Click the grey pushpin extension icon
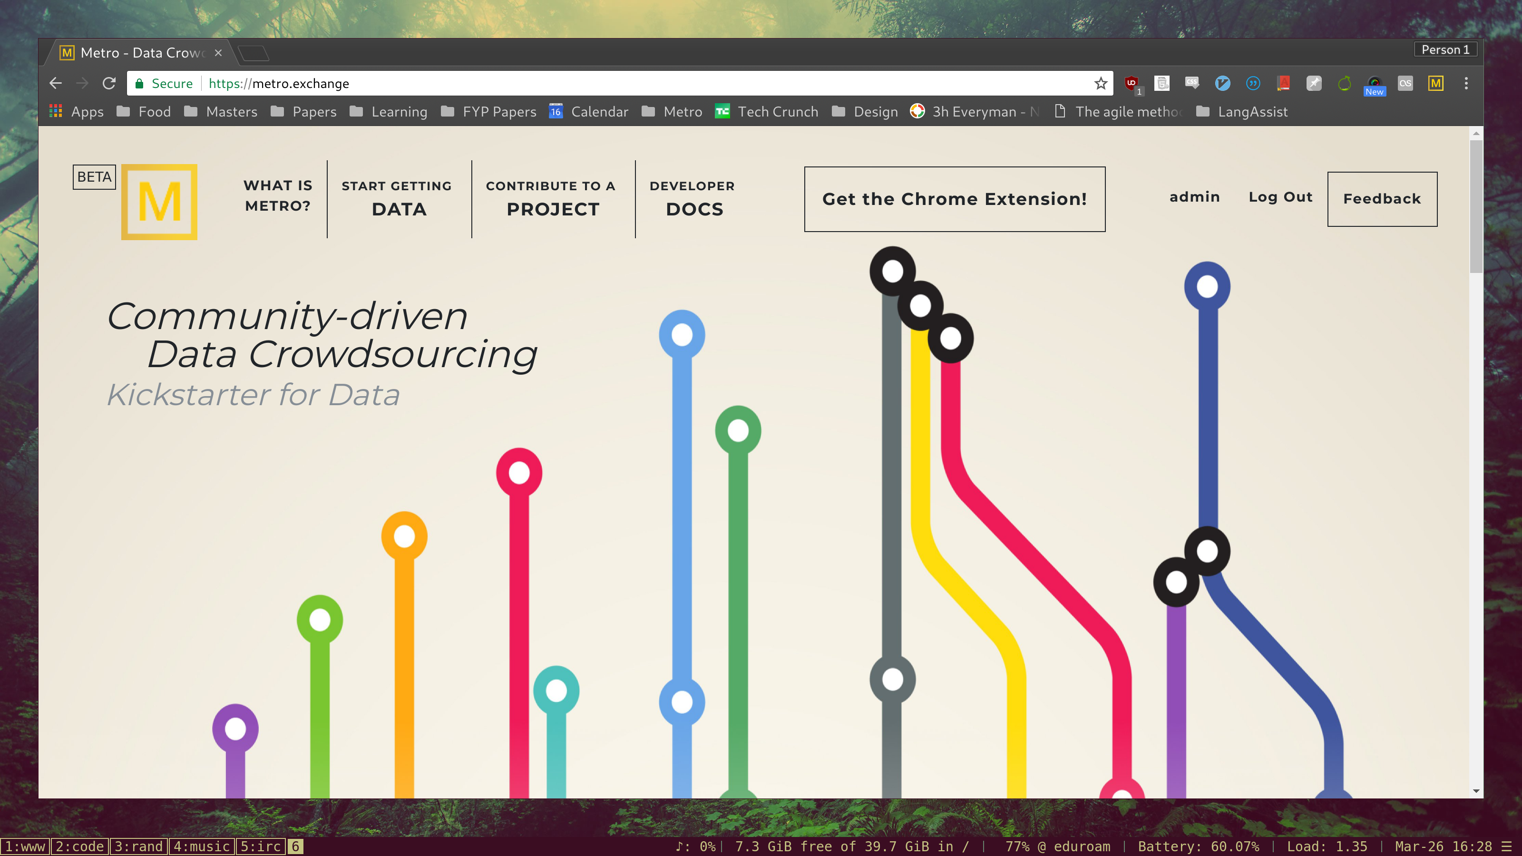This screenshot has height=856, width=1522. click(x=1314, y=83)
